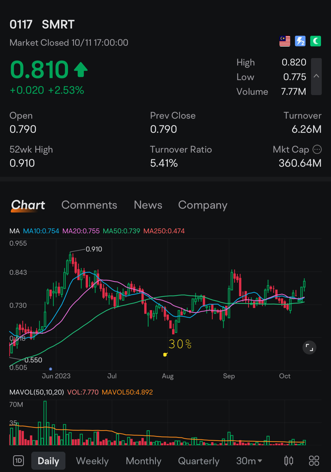Image resolution: width=331 pixels, height=472 pixels.
Task: Tap the Turnover value 6.26M
Action: tap(306, 129)
